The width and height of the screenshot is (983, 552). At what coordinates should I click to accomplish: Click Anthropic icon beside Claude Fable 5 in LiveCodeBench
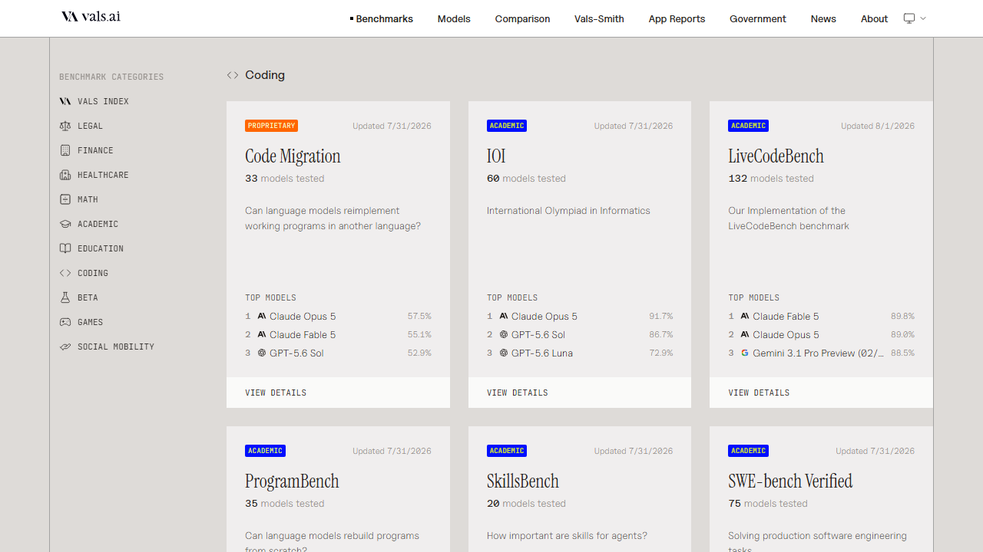[745, 316]
